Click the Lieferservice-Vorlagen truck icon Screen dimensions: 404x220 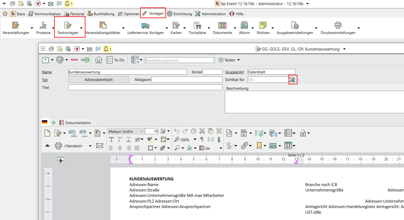point(146,26)
